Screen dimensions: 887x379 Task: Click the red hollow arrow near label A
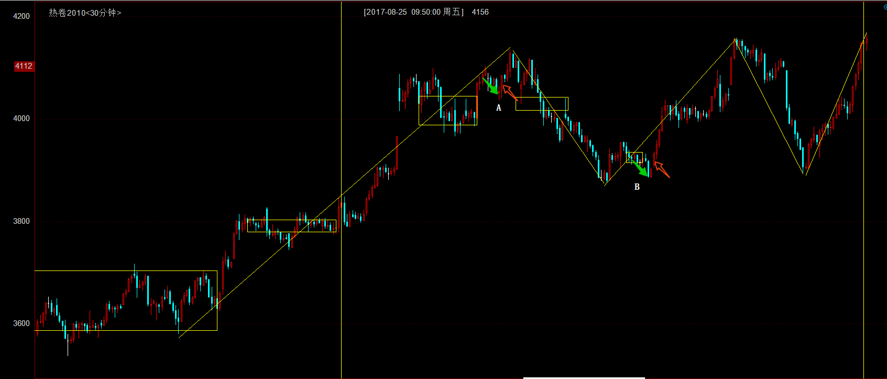(509, 92)
